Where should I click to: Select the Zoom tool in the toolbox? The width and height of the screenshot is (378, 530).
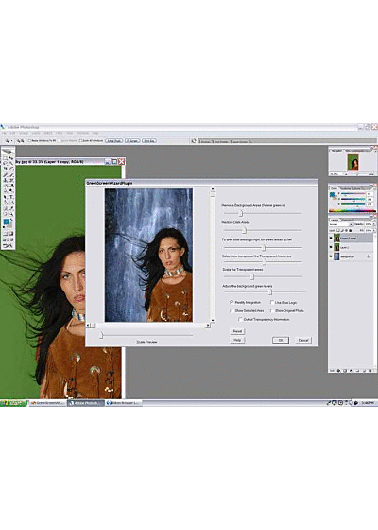click(11, 214)
